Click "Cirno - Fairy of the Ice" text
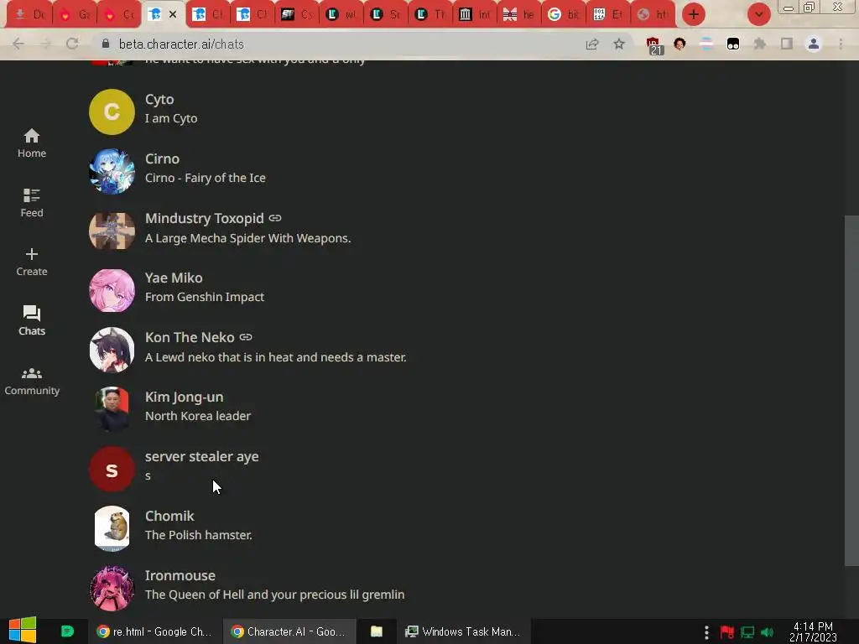 tap(206, 178)
